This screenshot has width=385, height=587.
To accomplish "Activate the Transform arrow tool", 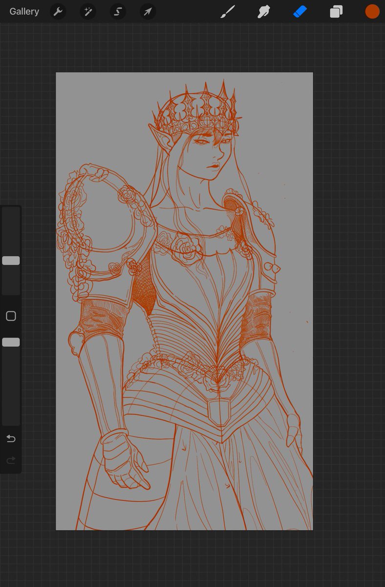I will 148,12.
